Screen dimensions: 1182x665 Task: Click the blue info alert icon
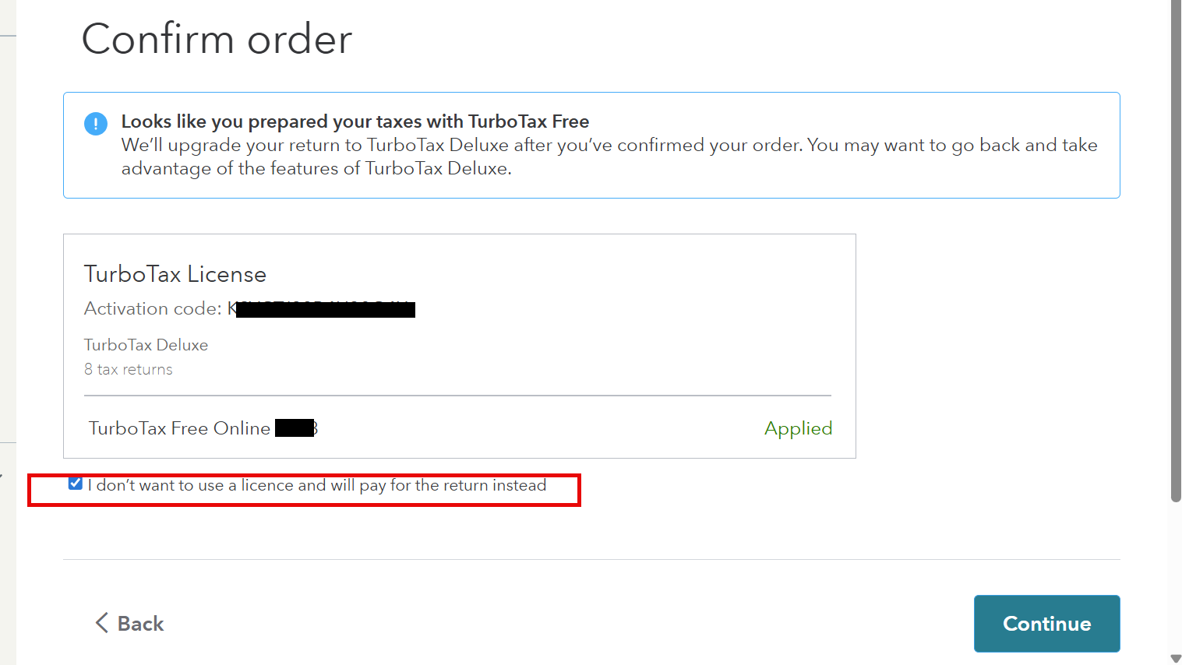[x=96, y=124]
